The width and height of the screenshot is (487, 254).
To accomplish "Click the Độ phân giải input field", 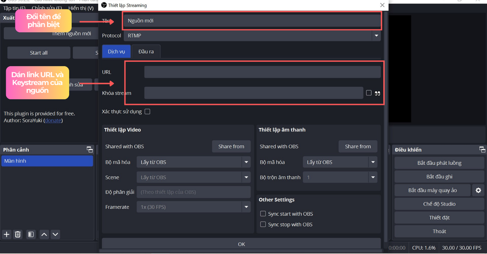I will pyautogui.click(x=194, y=192).
